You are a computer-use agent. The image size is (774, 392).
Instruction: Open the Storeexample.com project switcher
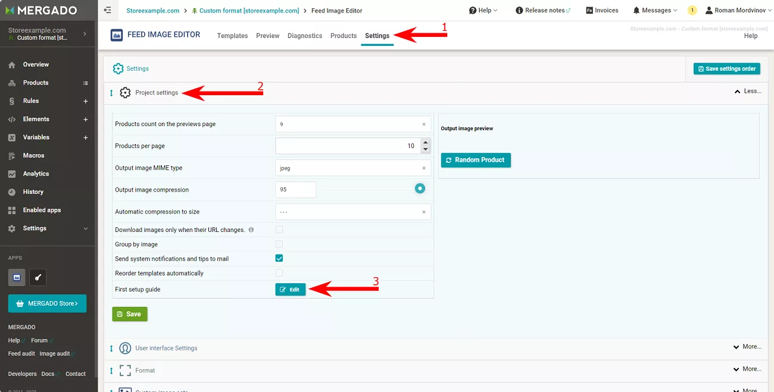click(48, 34)
